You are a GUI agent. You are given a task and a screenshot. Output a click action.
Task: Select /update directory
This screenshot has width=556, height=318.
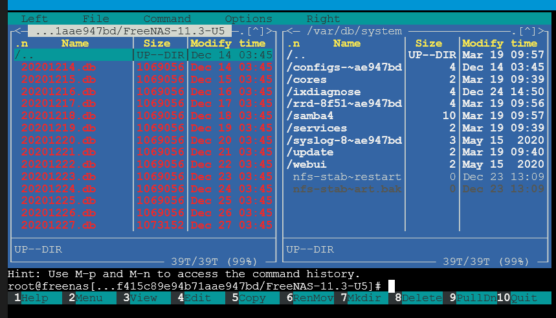[x=416, y=152]
